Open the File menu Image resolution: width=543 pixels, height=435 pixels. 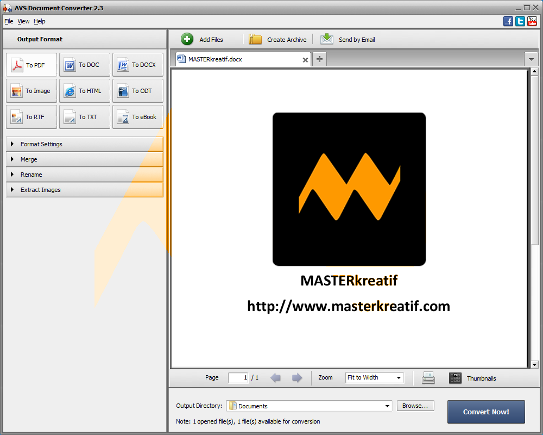pyautogui.click(x=9, y=22)
